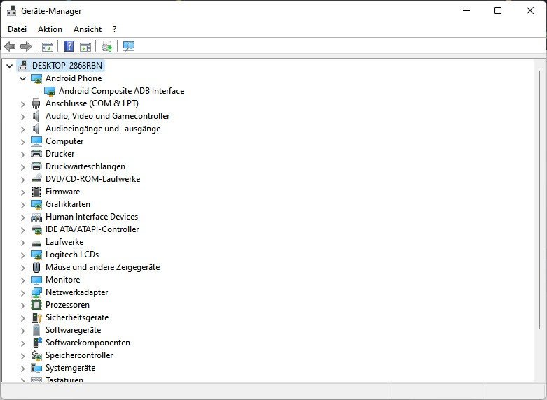
Task: Maximize the Geräte-Manager window
Action: coord(498,10)
